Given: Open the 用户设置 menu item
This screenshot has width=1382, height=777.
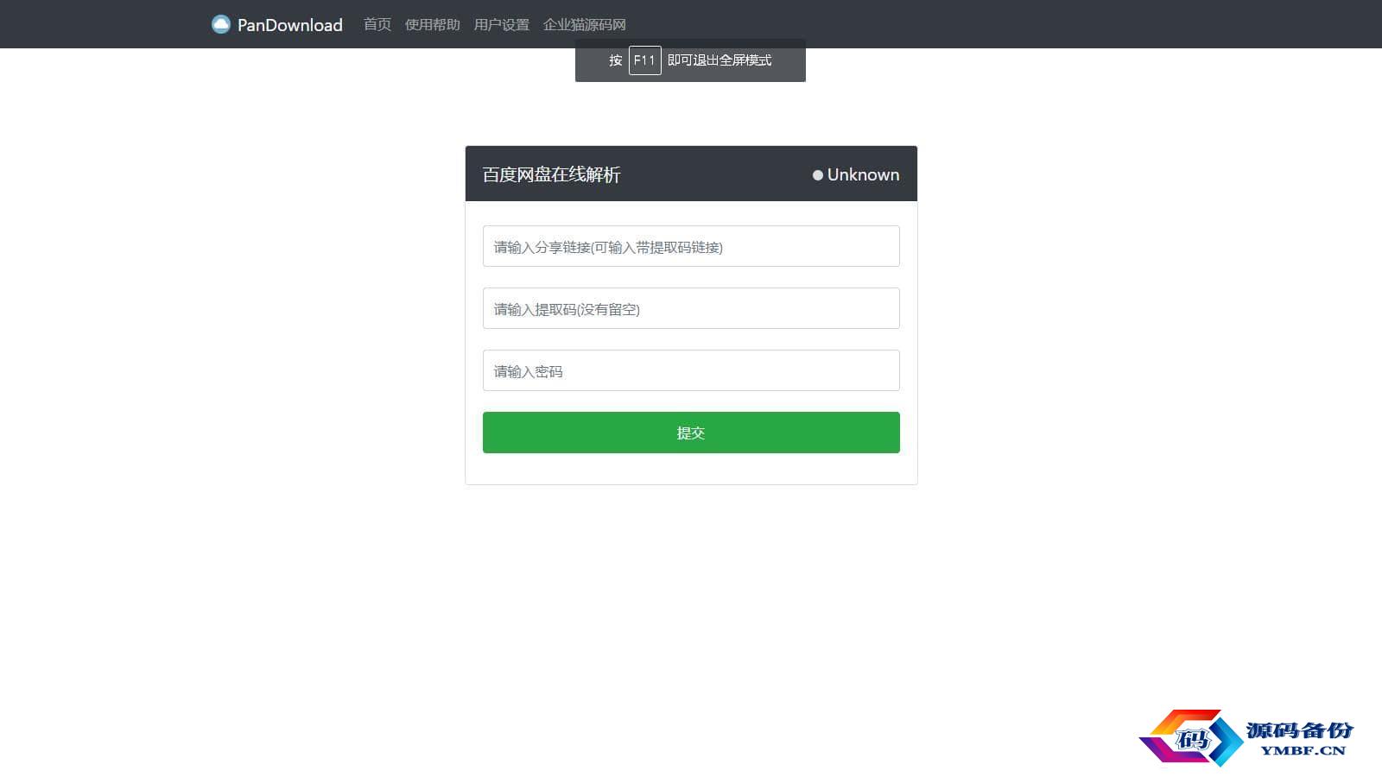Looking at the screenshot, I should click(502, 24).
